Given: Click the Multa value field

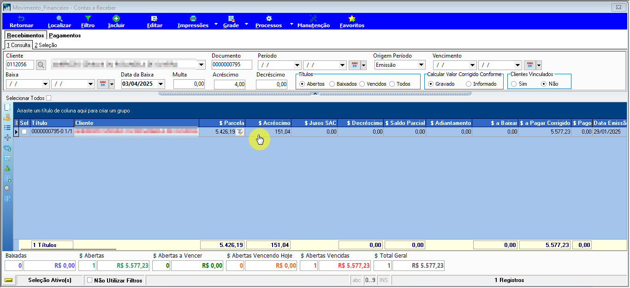Looking at the screenshot, I should [x=189, y=84].
